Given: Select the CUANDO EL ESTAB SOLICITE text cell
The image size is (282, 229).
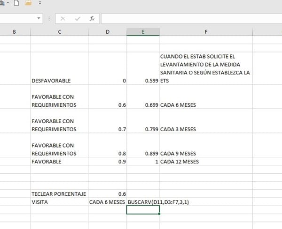Looking at the screenshot, I should coord(206,68).
